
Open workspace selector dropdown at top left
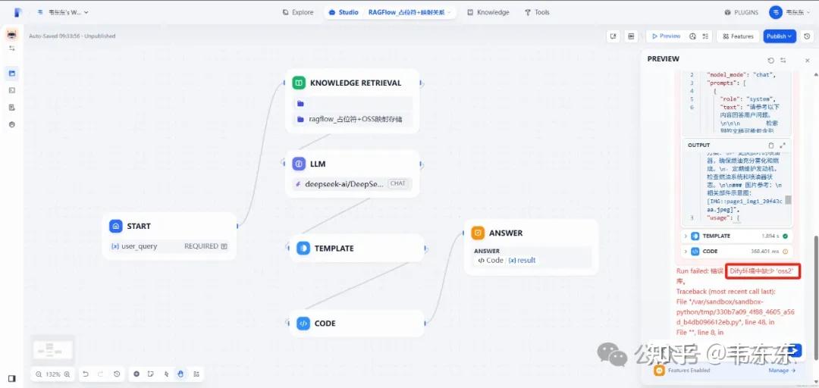point(63,12)
